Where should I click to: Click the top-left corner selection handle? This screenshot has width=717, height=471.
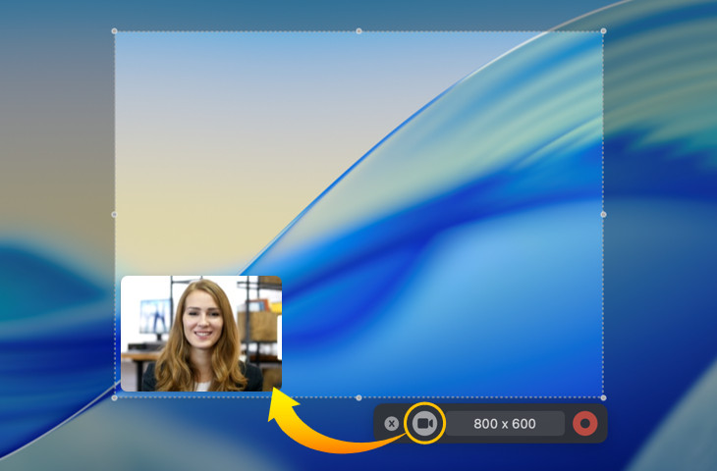pyautogui.click(x=114, y=31)
